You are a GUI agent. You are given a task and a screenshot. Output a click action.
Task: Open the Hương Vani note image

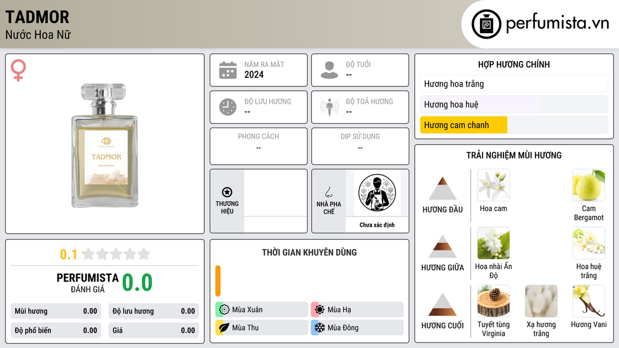[589, 301]
